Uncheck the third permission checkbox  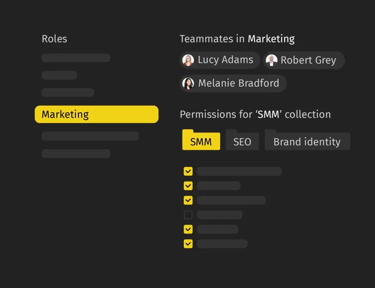(x=188, y=201)
